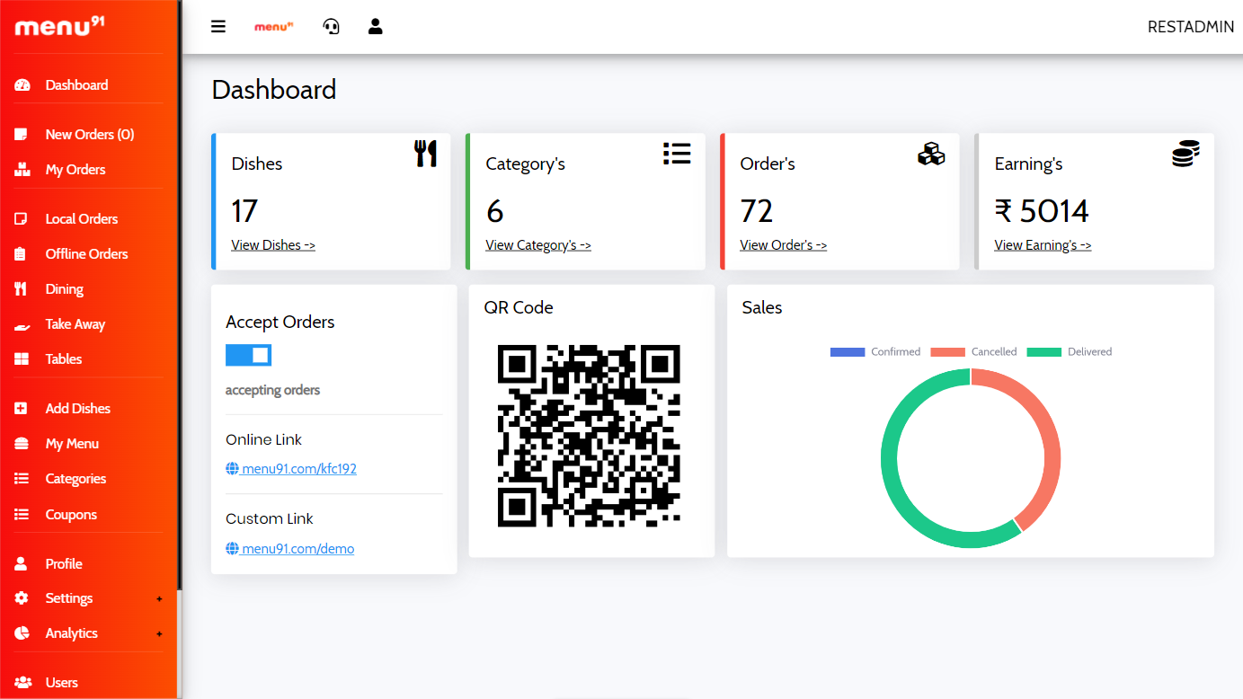This screenshot has width=1243, height=699.
Task: Follow the View Earning's link
Action: click(1043, 245)
